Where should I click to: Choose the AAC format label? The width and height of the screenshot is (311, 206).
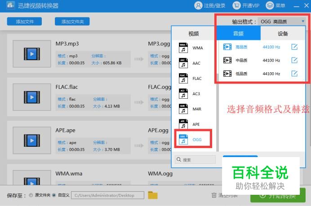coord(196,63)
